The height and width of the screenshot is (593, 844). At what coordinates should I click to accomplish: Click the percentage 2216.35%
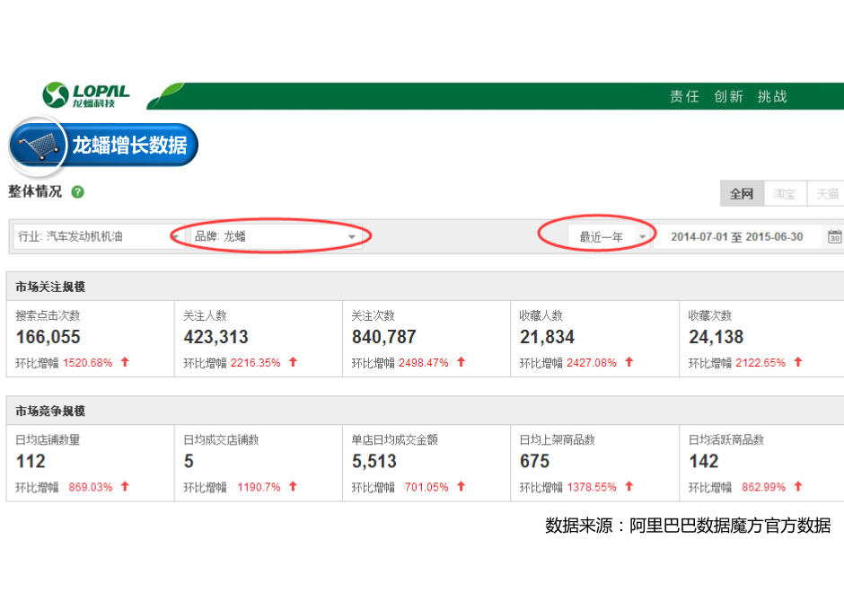click(x=256, y=363)
